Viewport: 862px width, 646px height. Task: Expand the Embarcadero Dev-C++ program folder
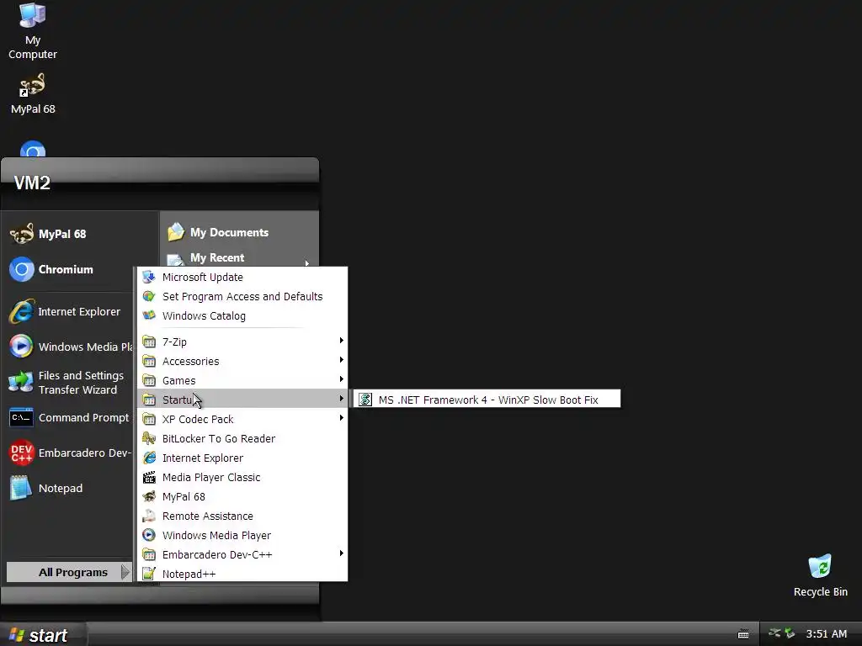[x=242, y=554]
